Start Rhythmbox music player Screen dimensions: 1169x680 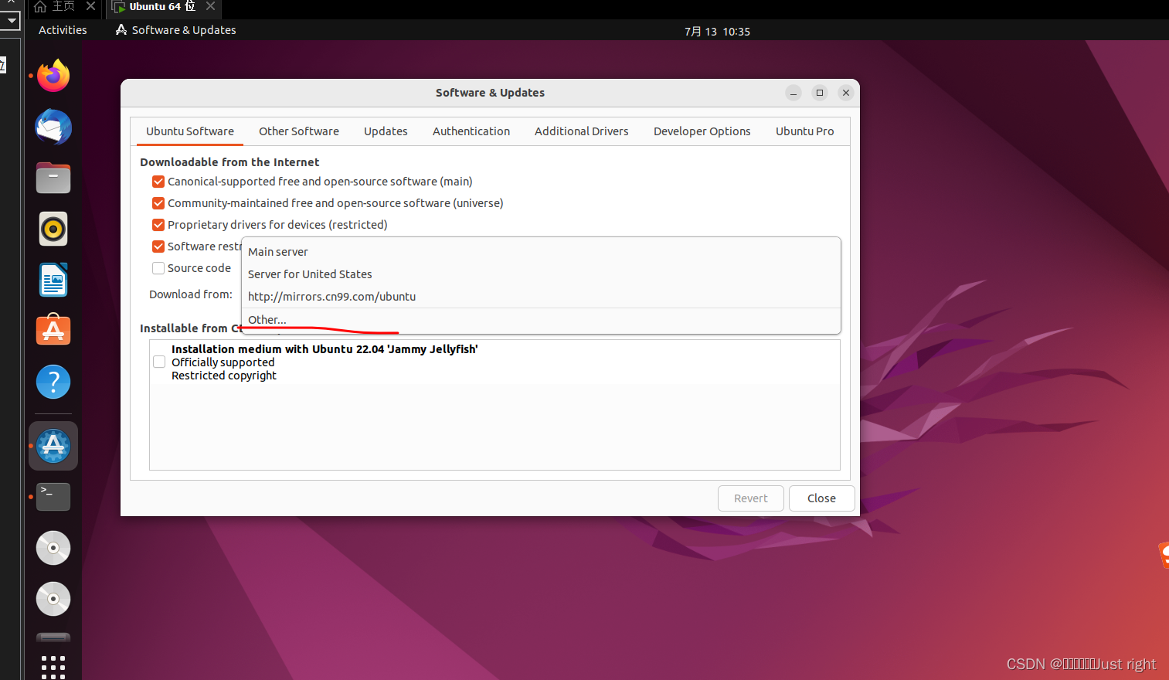click(x=53, y=229)
